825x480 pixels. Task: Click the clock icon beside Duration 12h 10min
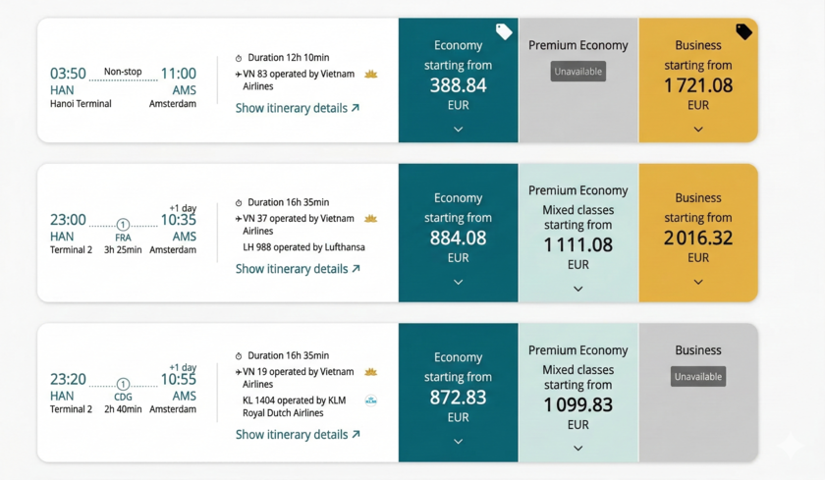pos(239,59)
